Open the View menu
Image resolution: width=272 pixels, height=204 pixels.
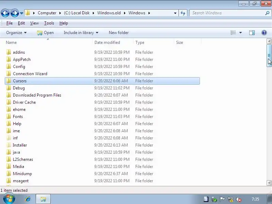(34, 23)
